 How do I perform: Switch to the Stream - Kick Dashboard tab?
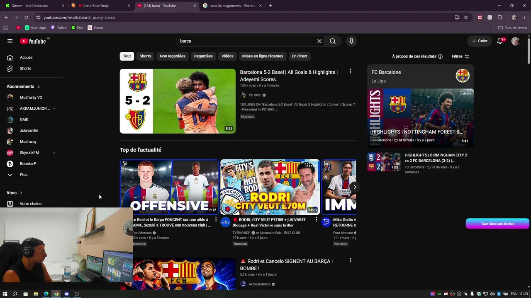(x=34, y=6)
